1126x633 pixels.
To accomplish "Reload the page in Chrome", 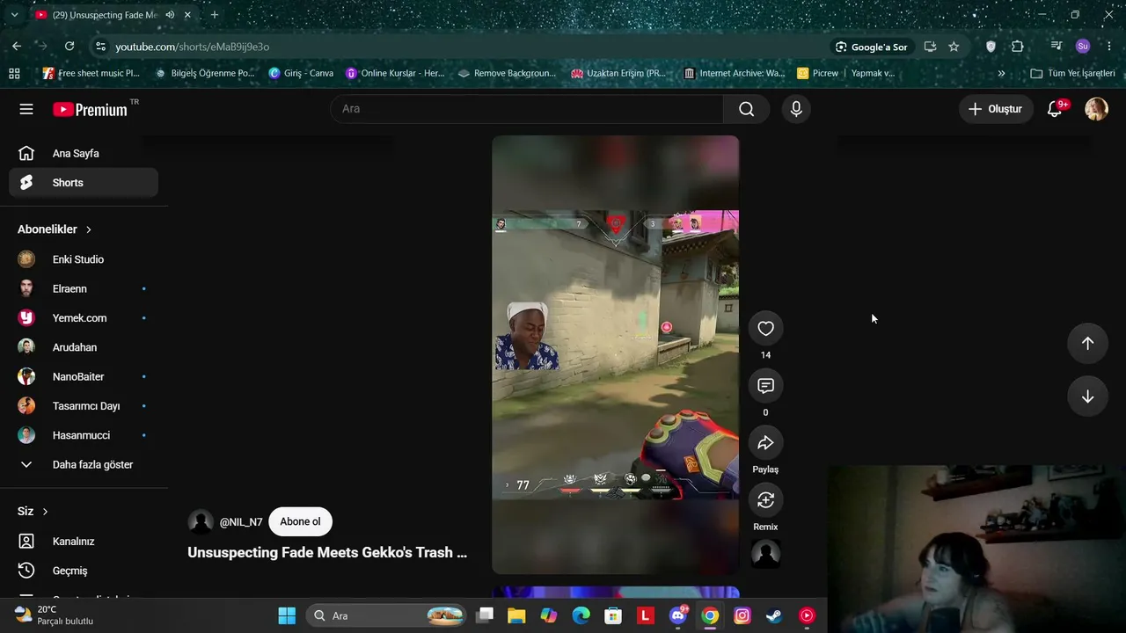I will click(x=69, y=47).
